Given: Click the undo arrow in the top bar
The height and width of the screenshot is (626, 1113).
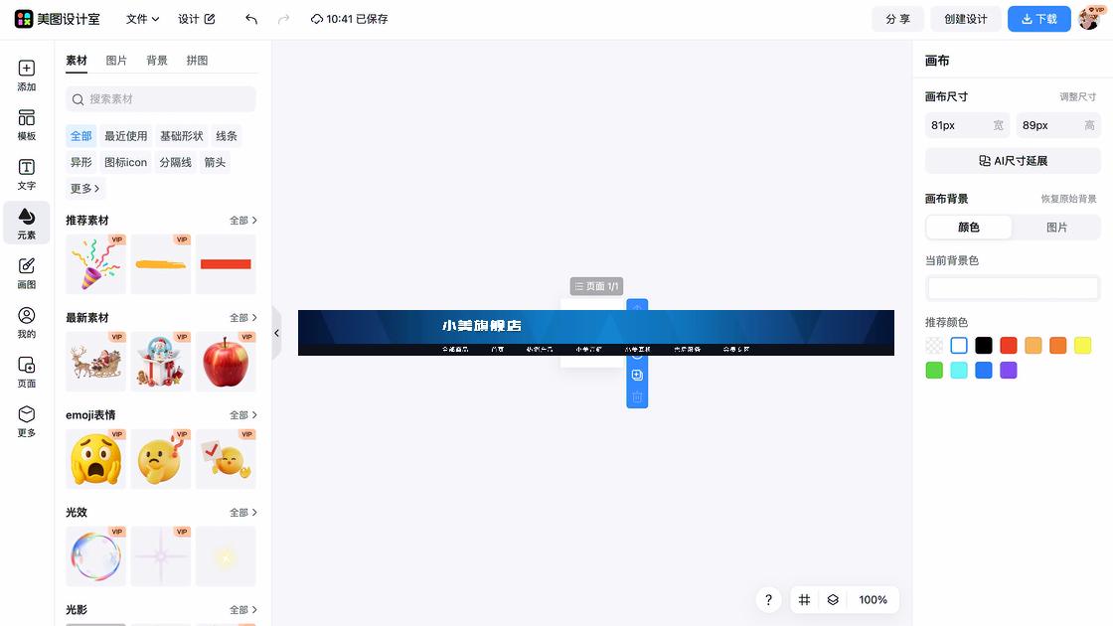Looking at the screenshot, I should point(250,18).
